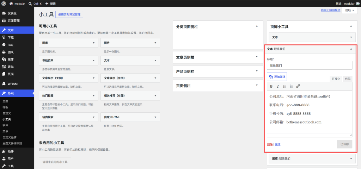Image resolution: width=361 pixels, height=169 pixels.
Task: Click the FAQ question mark icon
Action: point(4,45)
